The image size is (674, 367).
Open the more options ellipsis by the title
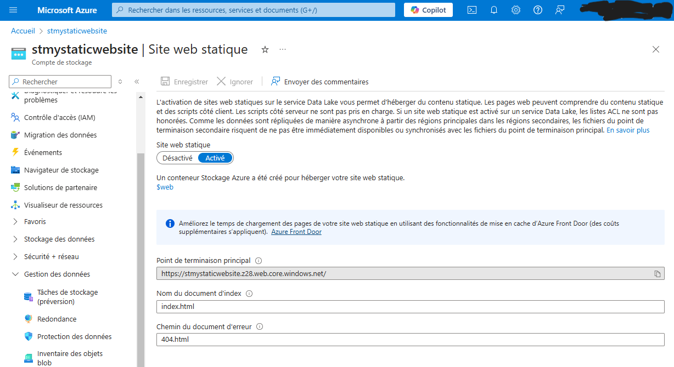[283, 49]
